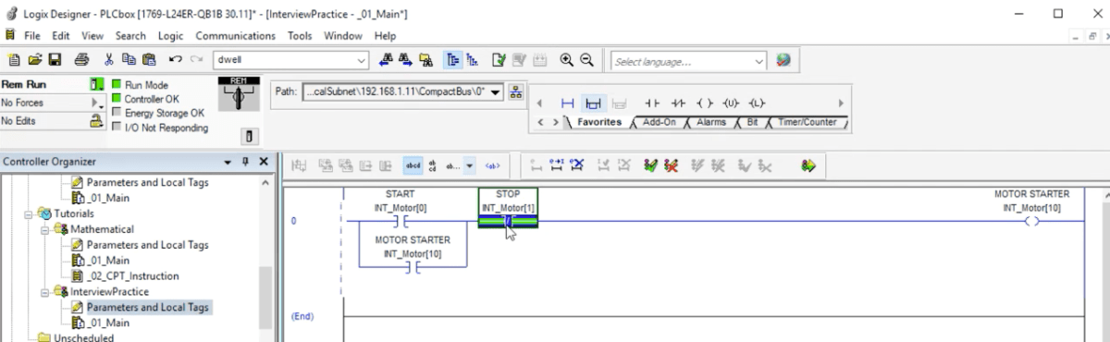Image resolution: width=1110 pixels, height=342 pixels.
Task: Paste from clipboard icon
Action: pyautogui.click(x=149, y=60)
